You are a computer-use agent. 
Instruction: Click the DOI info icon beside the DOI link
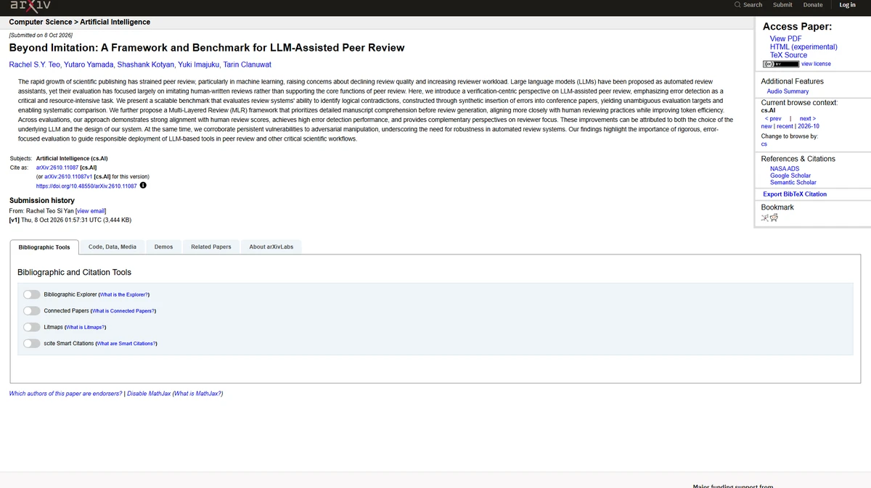tap(143, 186)
